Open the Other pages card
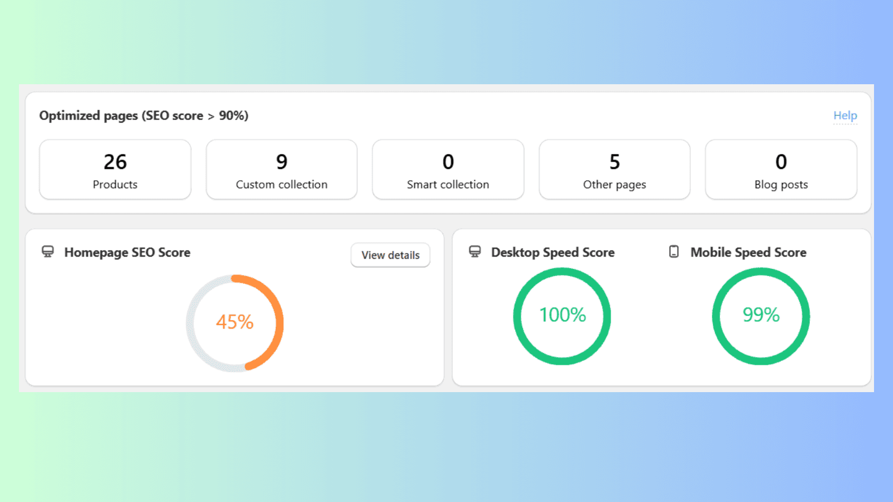 tap(614, 170)
